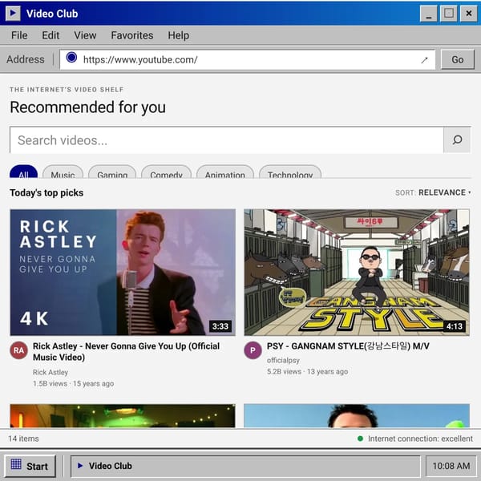The width and height of the screenshot is (481, 481).
Task: Select the Comedy category chip
Action: tap(166, 172)
